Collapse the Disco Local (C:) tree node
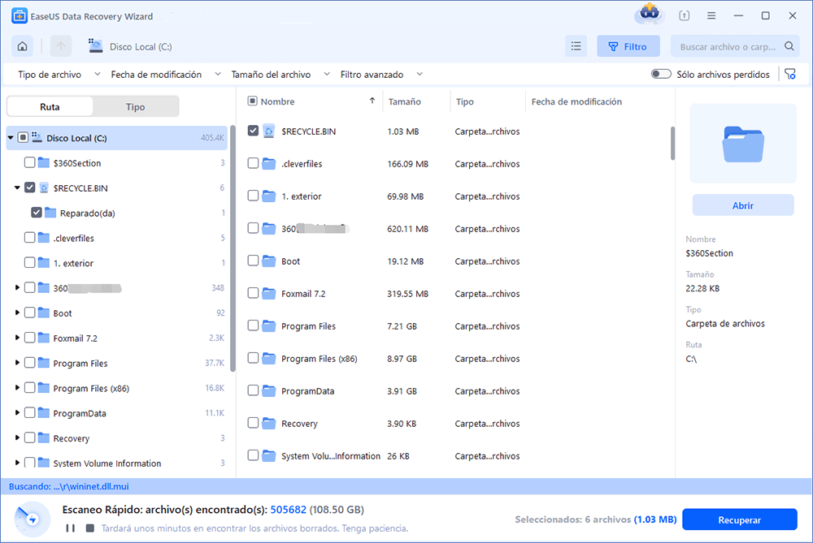Image resolution: width=813 pixels, height=543 pixels. 11,138
